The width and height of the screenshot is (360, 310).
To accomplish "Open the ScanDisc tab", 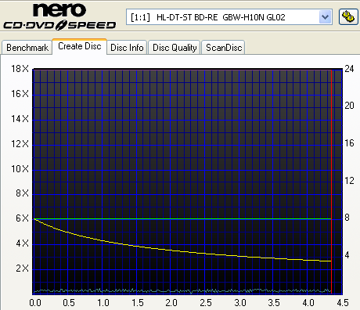I will [224, 48].
